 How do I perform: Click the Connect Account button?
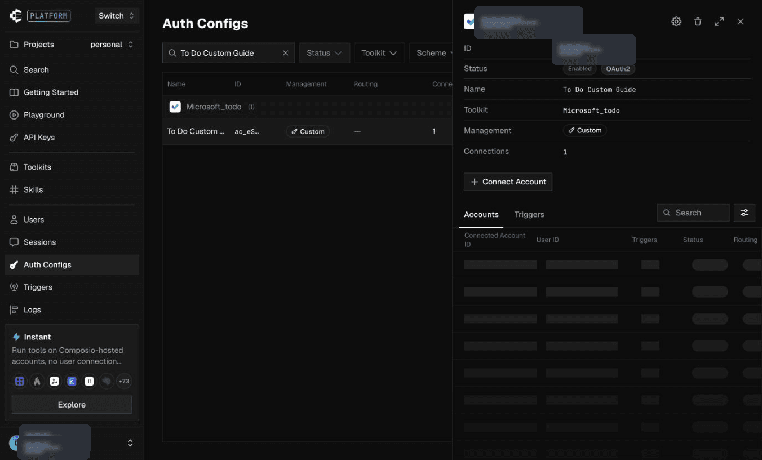[x=508, y=182]
